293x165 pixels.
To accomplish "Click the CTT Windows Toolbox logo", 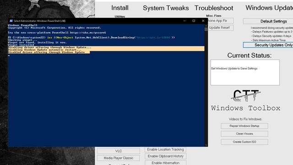I will pos(245,100).
